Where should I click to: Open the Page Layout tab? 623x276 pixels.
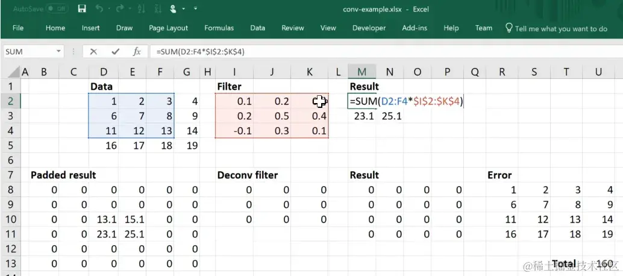point(169,28)
